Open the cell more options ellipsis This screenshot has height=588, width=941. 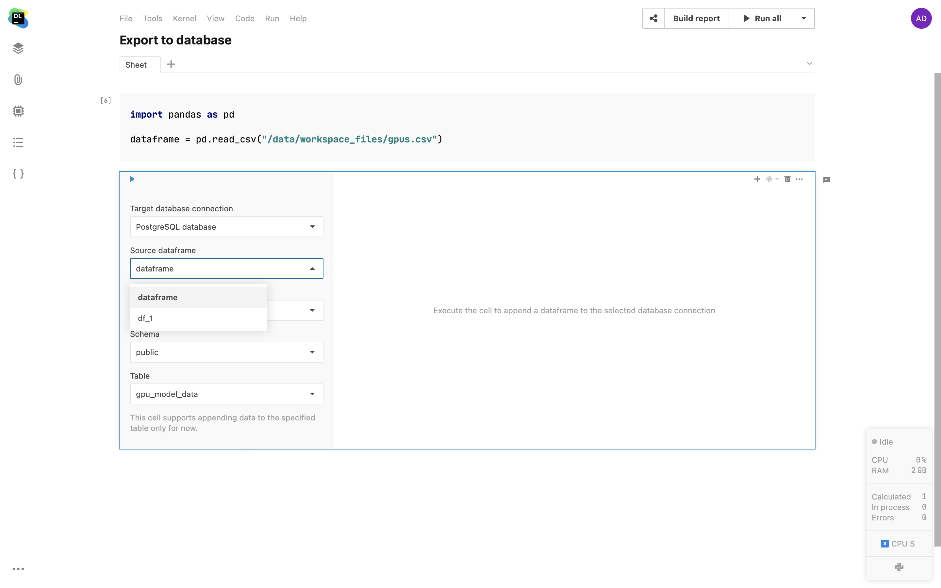tap(799, 179)
